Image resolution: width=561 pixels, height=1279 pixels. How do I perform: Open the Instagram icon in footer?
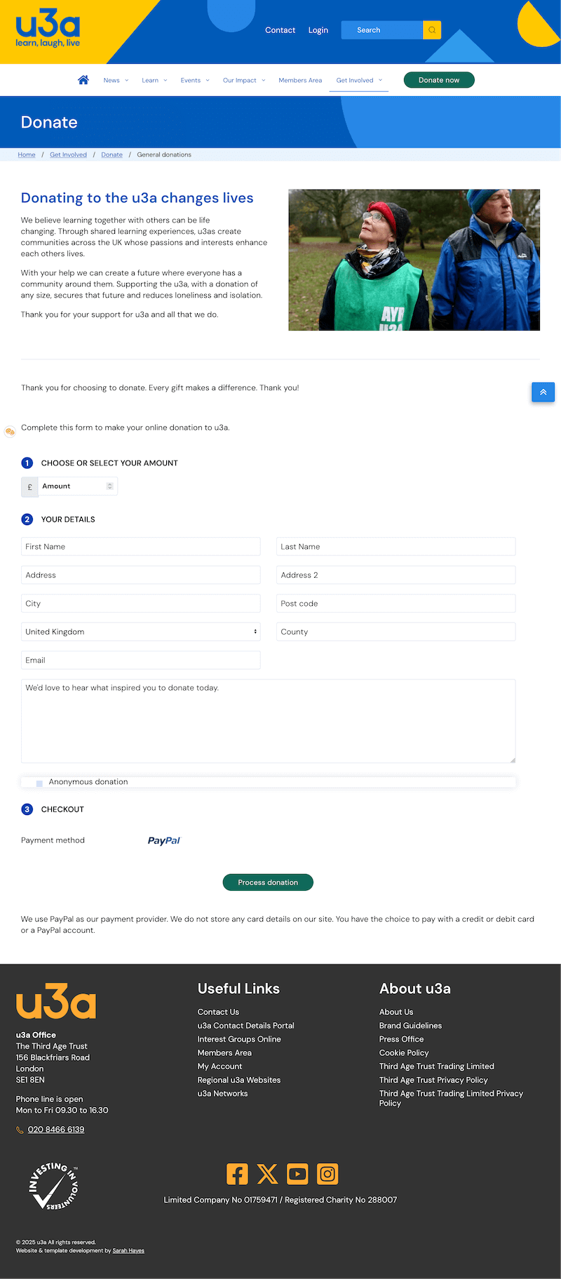pos(327,1174)
